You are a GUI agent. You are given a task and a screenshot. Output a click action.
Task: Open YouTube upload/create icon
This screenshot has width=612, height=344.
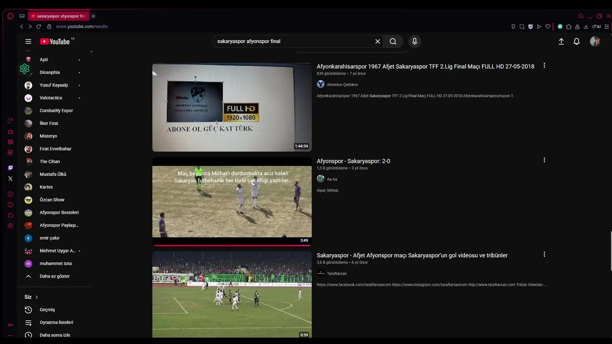click(x=561, y=42)
